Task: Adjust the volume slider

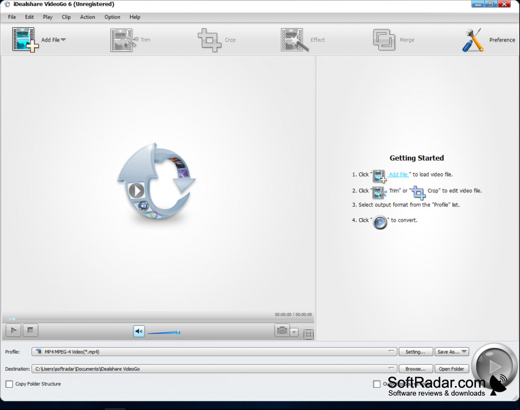Action: 164,332
